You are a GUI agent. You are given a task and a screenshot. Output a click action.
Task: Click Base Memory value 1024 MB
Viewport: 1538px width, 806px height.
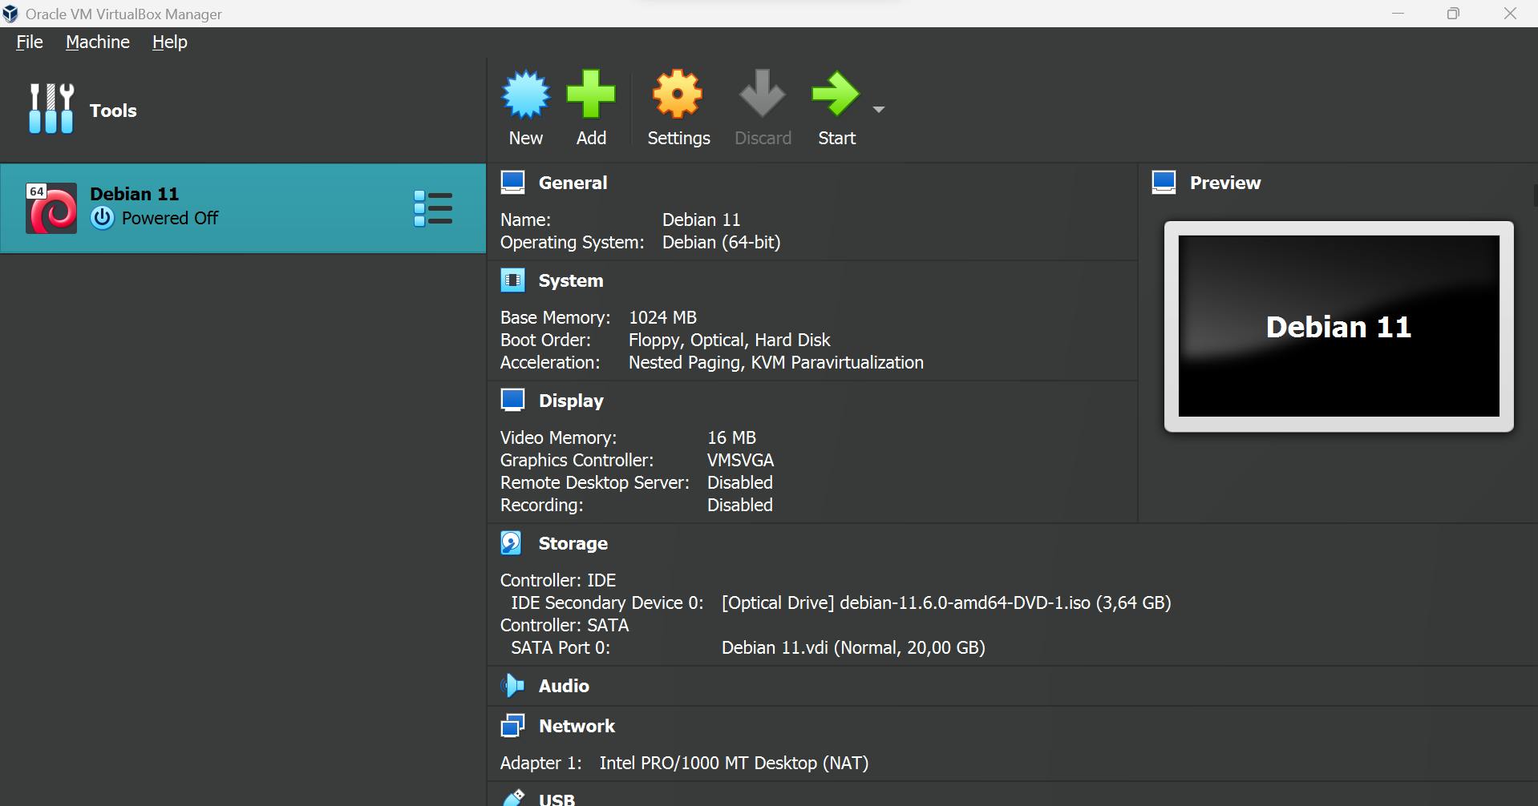pos(662,317)
